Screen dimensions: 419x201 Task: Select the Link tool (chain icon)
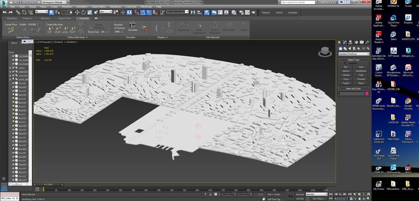tap(18, 12)
